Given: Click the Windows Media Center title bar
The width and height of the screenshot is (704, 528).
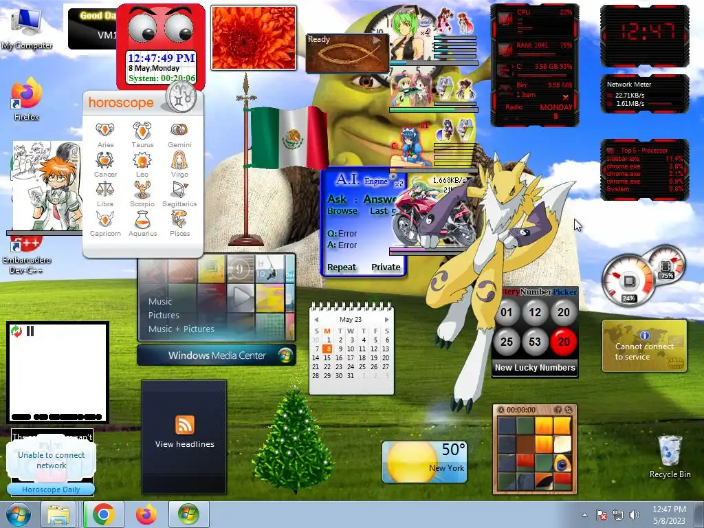Looking at the screenshot, I should [x=217, y=355].
